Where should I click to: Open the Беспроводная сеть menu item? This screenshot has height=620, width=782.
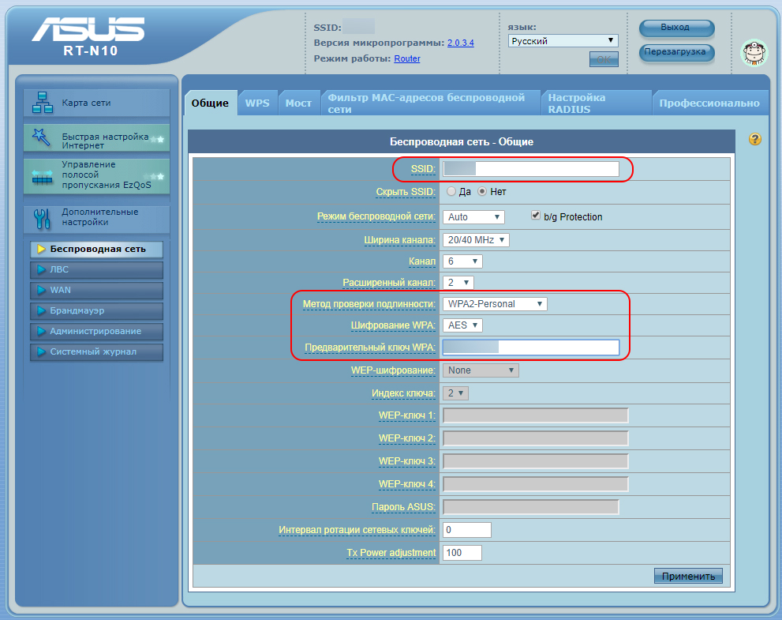tap(97, 249)
